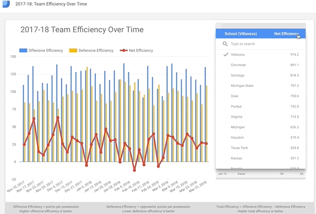Click the blue Offensive Efficiency legend swatch
Viewport: 316px width, 214px height.
[23, 50]
